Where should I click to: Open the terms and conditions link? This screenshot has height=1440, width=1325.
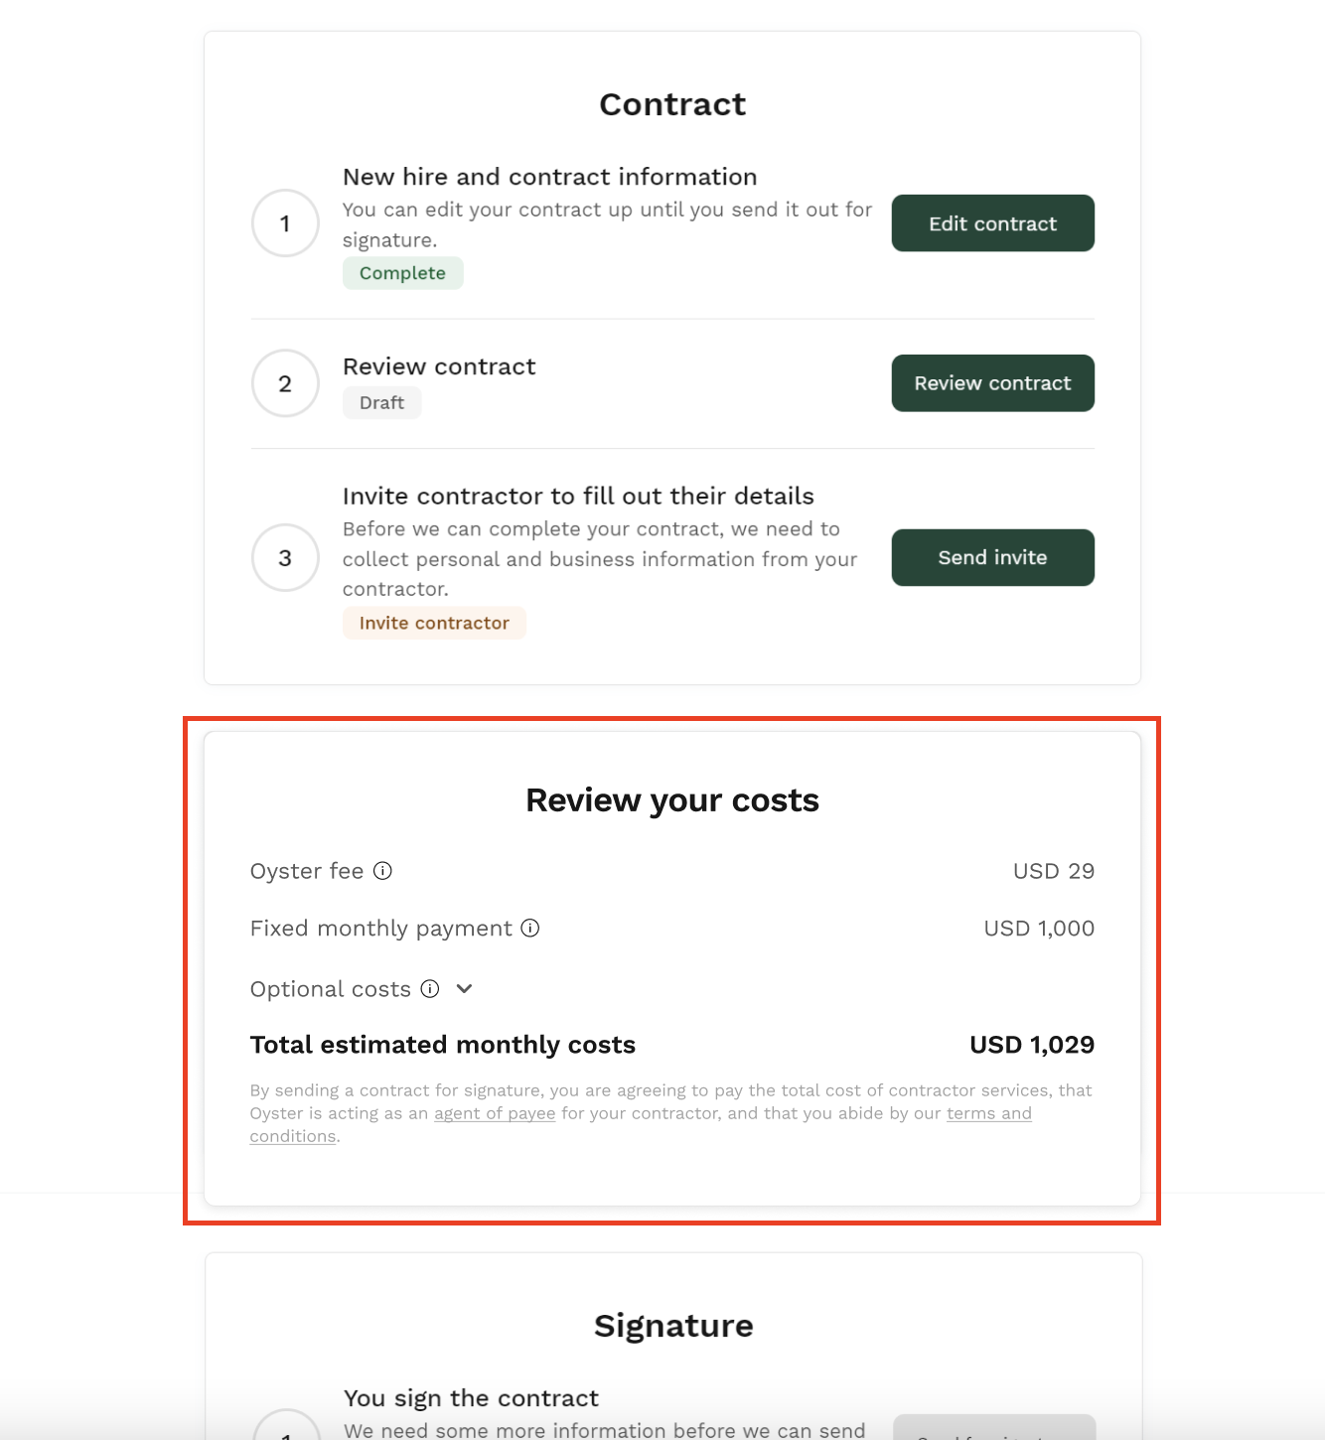(989, 1113)
